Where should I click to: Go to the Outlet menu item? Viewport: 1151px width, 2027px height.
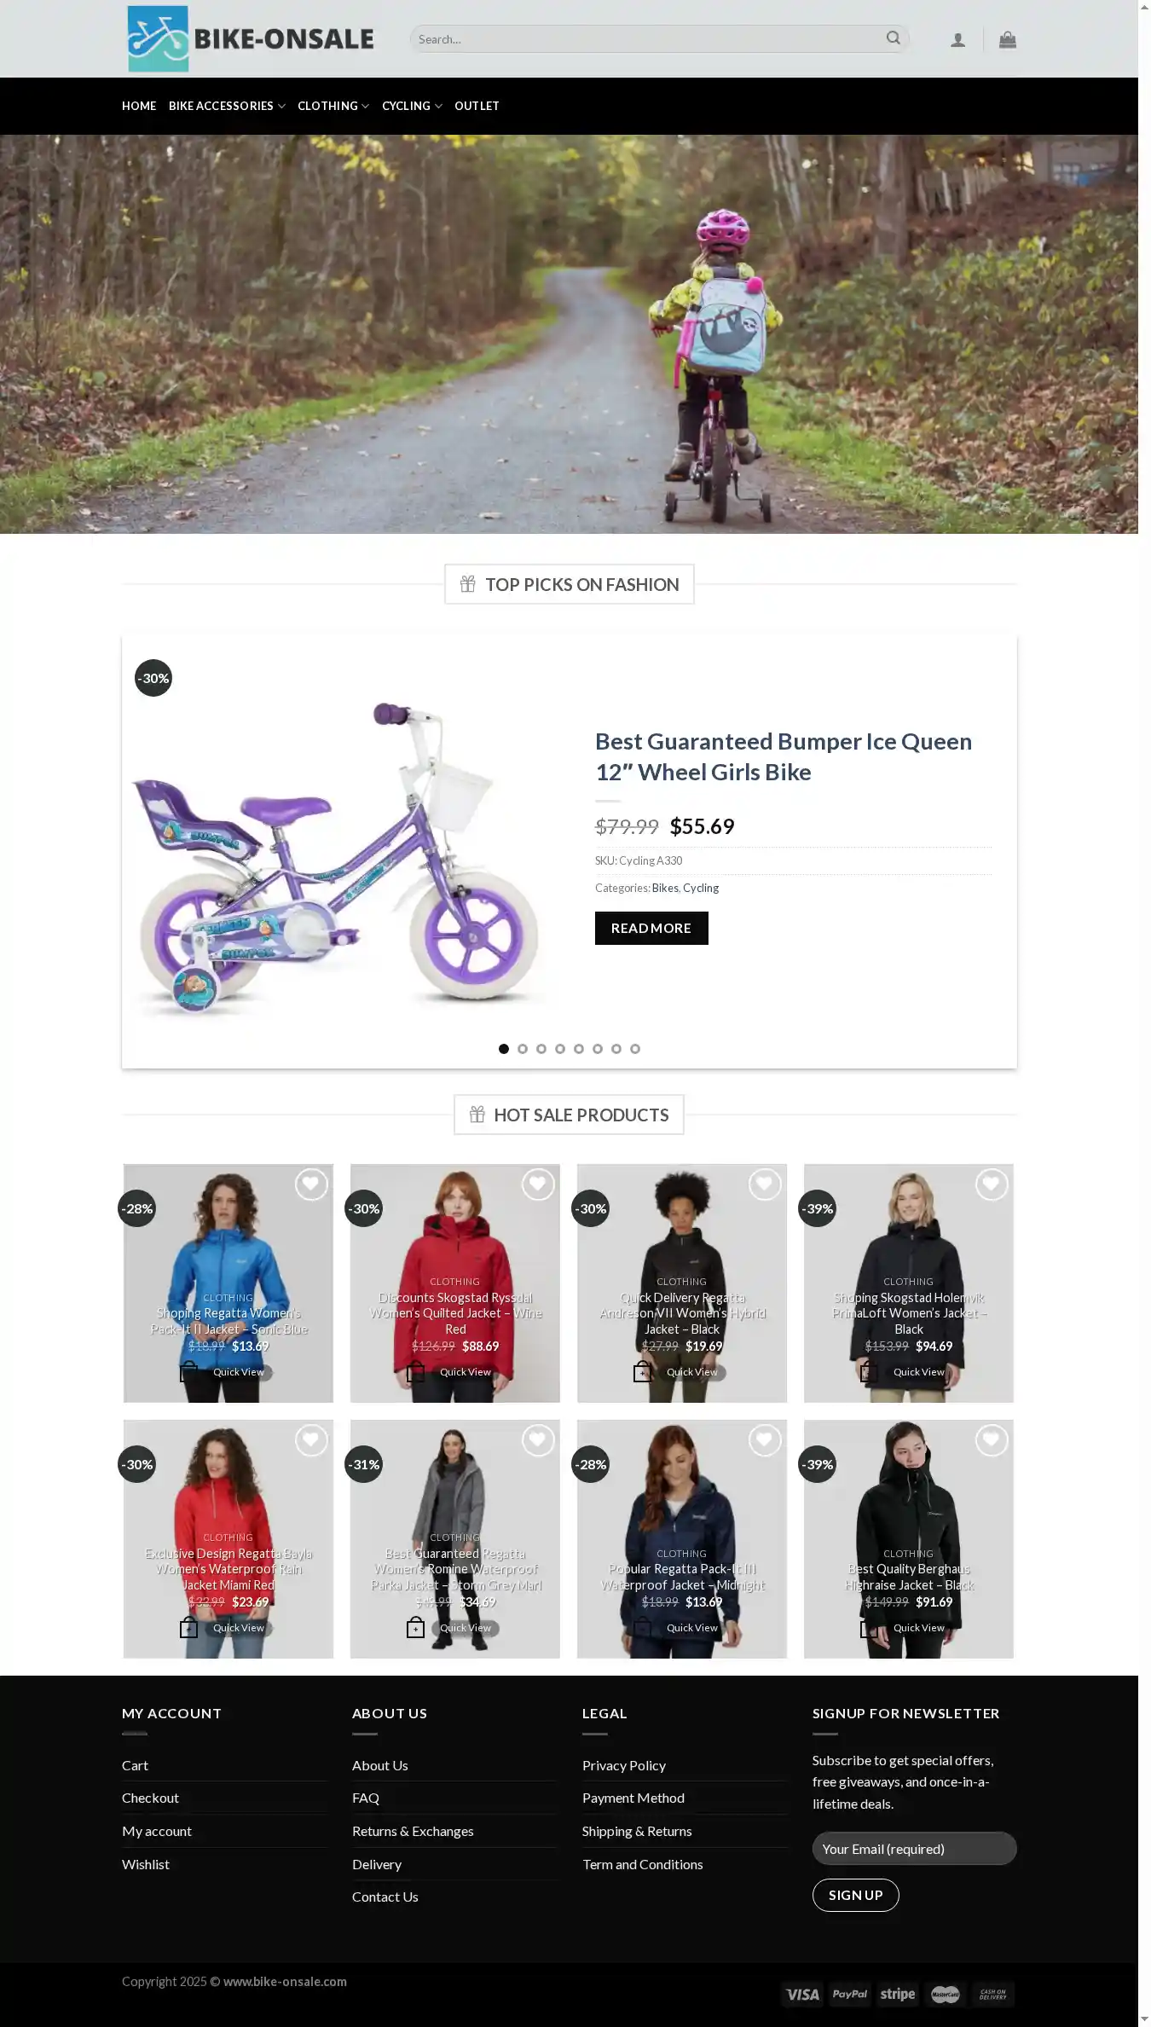477,106
